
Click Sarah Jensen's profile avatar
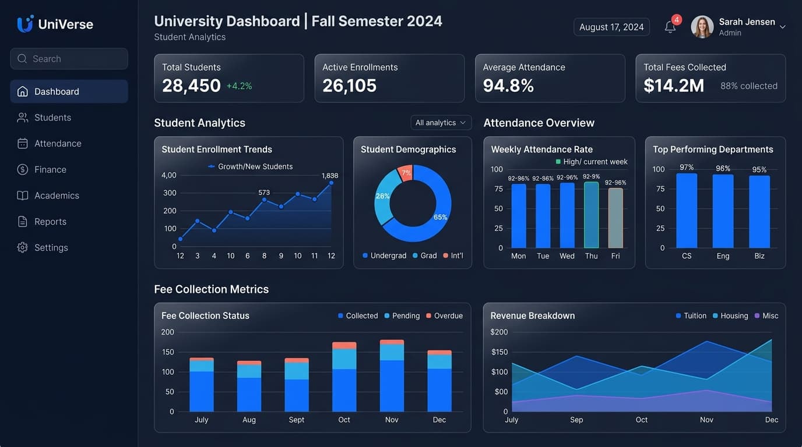(x=702, y=27)
